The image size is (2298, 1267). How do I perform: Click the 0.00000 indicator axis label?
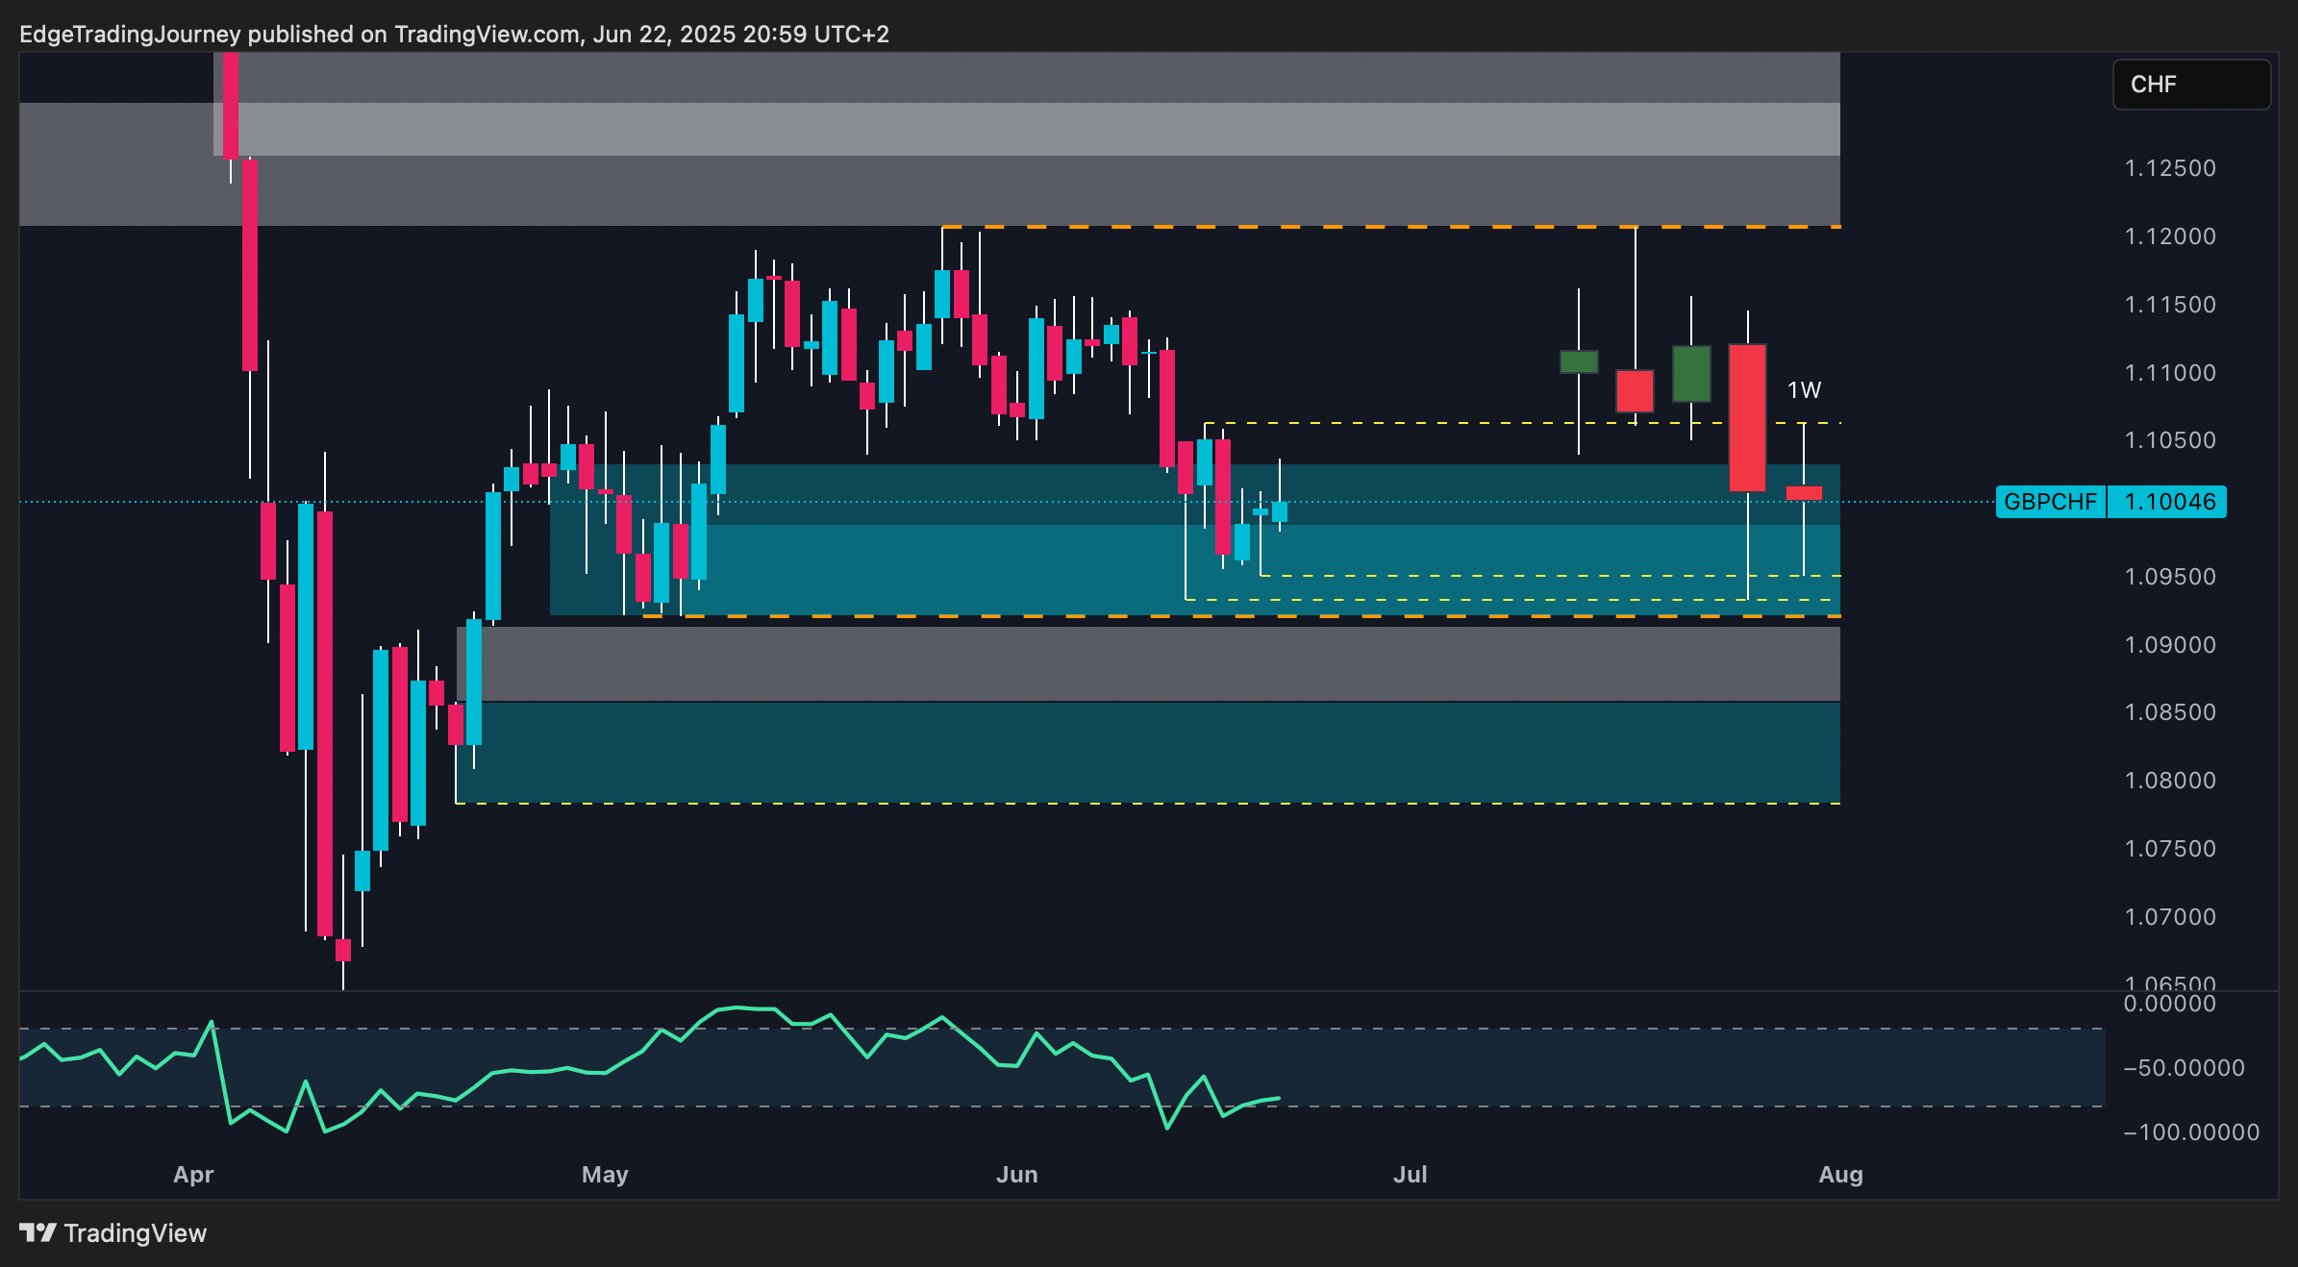pos(2170,1004)
